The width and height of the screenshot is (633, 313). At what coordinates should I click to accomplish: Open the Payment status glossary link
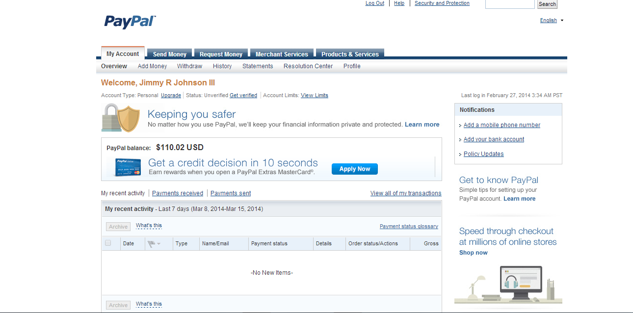point(409,227)
